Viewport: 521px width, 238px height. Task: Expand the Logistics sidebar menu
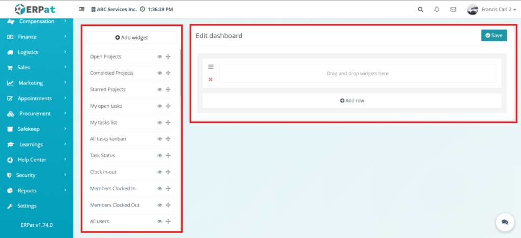[37, 52]
